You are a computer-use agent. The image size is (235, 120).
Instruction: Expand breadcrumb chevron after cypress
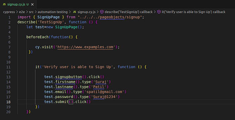(x=17, y=12)
